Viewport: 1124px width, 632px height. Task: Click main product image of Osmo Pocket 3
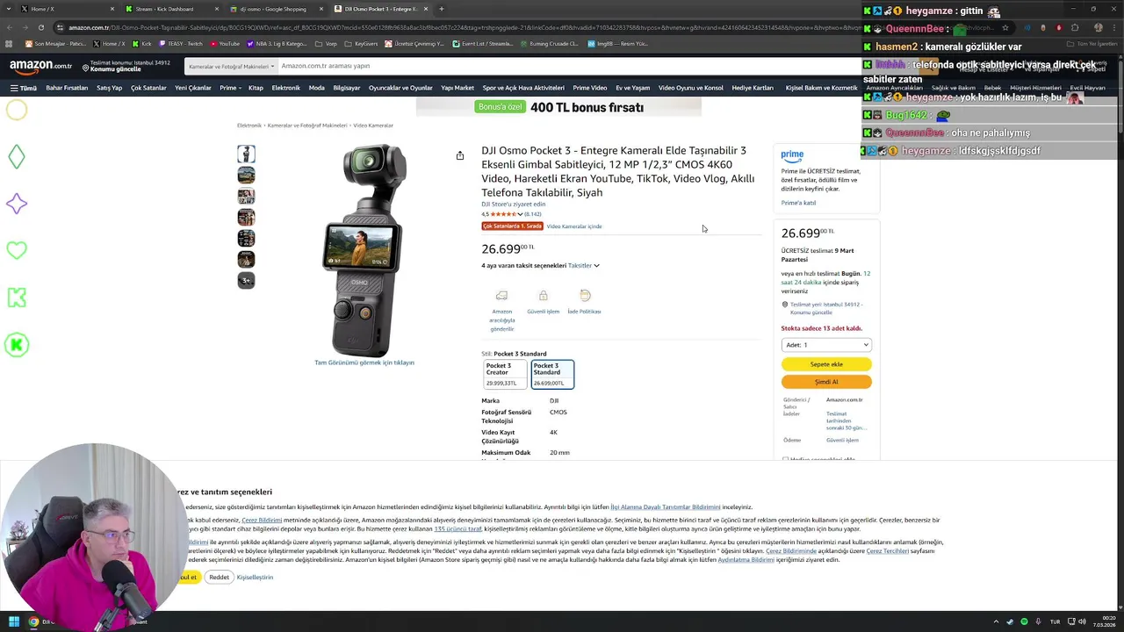pos(364,249)
